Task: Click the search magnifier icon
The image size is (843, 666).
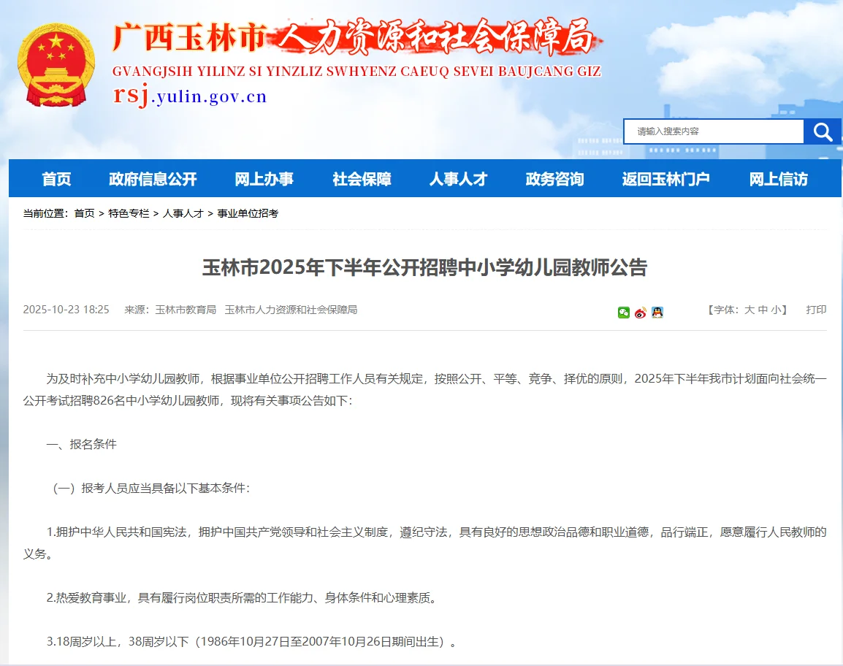Action: click(823, 131)
